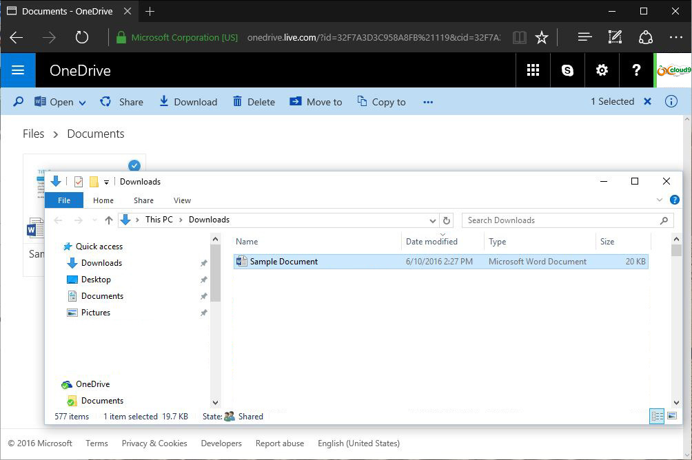Open Edge reading view
This screenshot has width=692, height=460.
(x=520, y=37)
